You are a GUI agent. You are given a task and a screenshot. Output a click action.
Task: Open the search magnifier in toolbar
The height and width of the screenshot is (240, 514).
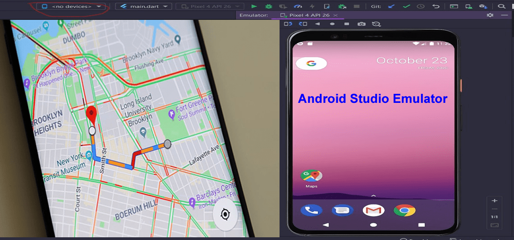pos(502,7)
